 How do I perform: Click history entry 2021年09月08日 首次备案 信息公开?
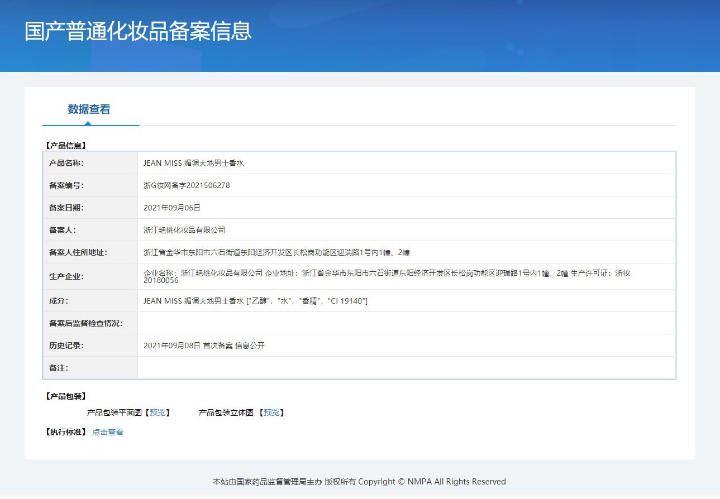204,346
